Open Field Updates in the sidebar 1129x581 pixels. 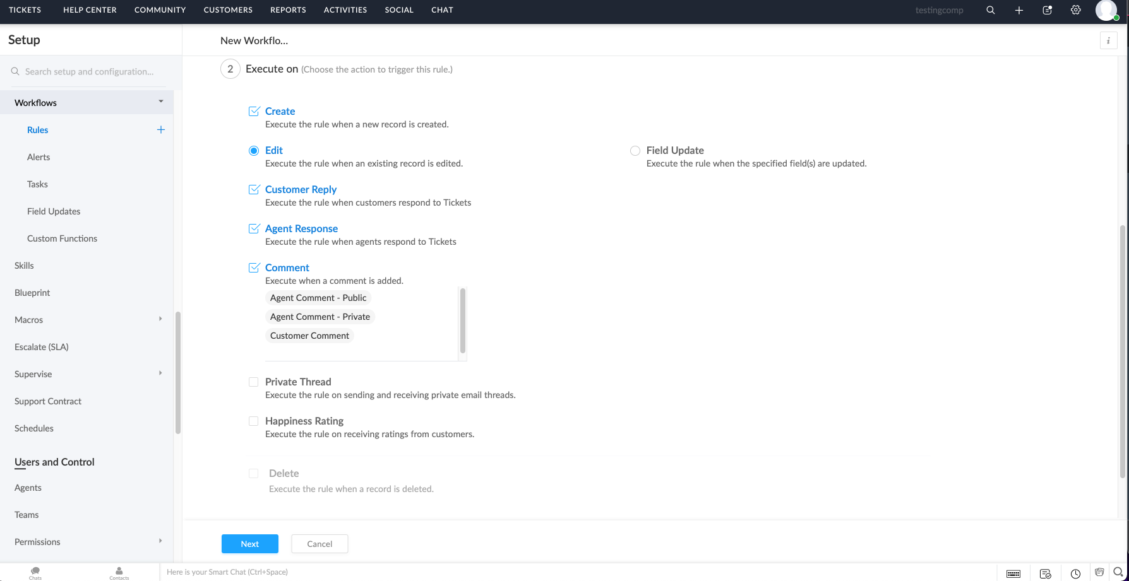(54, 211)
